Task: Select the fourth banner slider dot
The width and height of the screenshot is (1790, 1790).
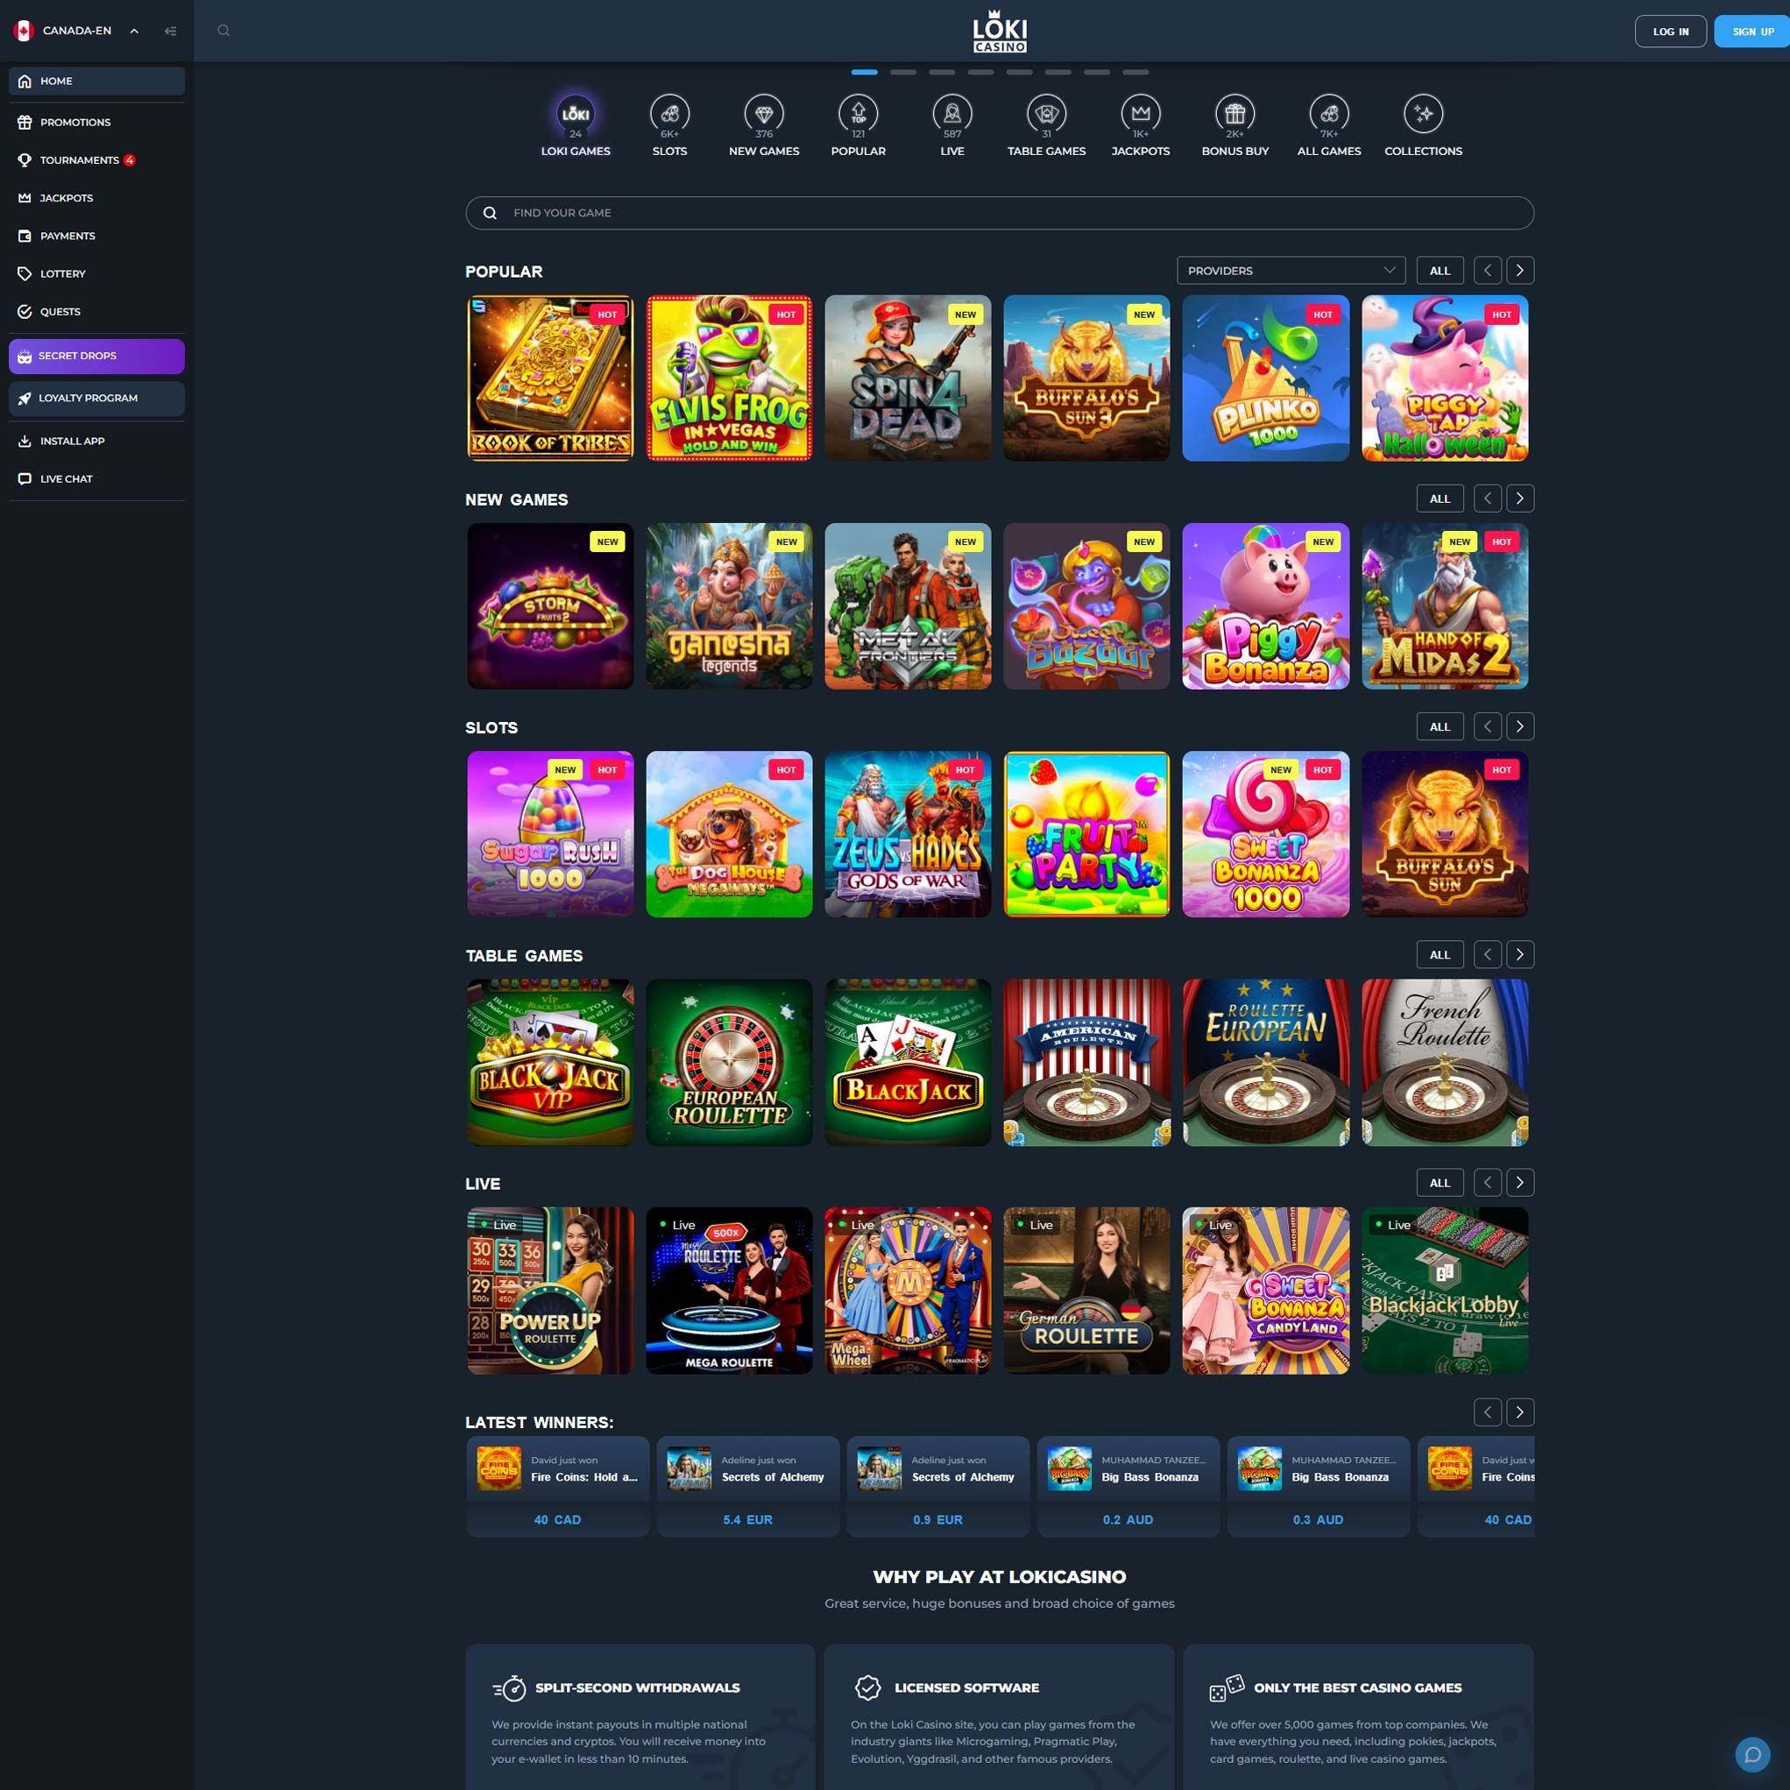Action: 980,72
